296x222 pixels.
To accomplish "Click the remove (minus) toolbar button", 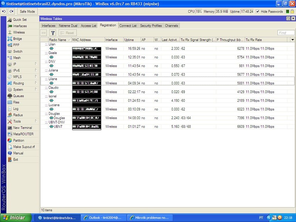I will coord(44,33).
